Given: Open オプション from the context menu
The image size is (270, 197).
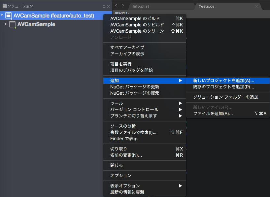Looking at the screenshot, I should pyautogui.click(x=145, y=176).
